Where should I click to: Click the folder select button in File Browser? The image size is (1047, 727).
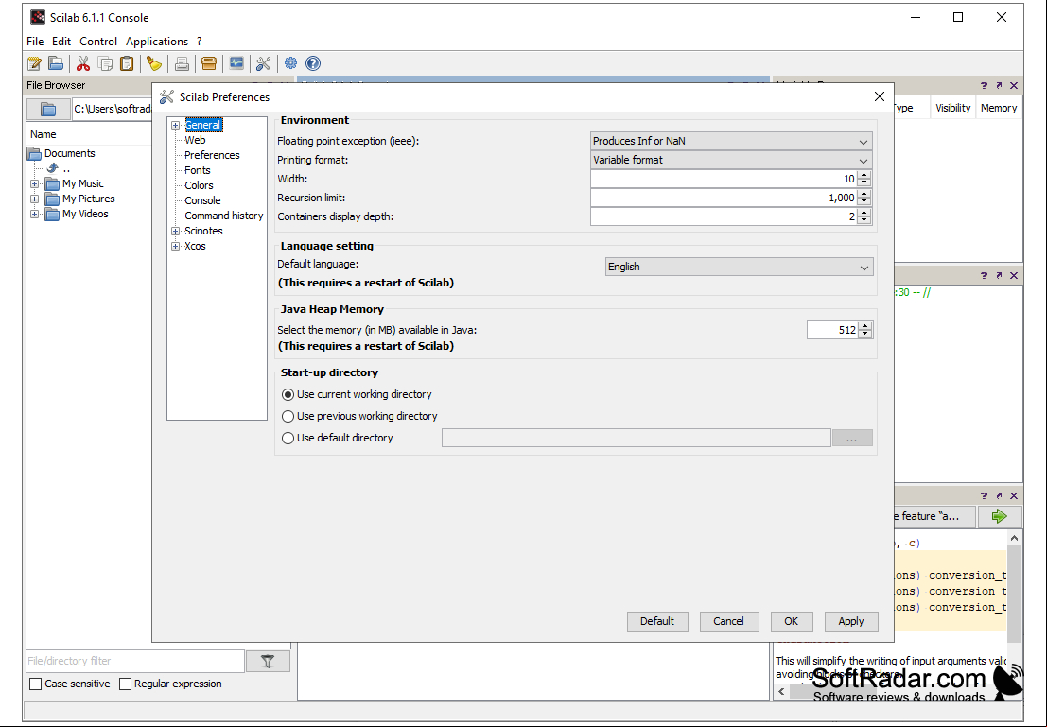(x=48, y=109)
